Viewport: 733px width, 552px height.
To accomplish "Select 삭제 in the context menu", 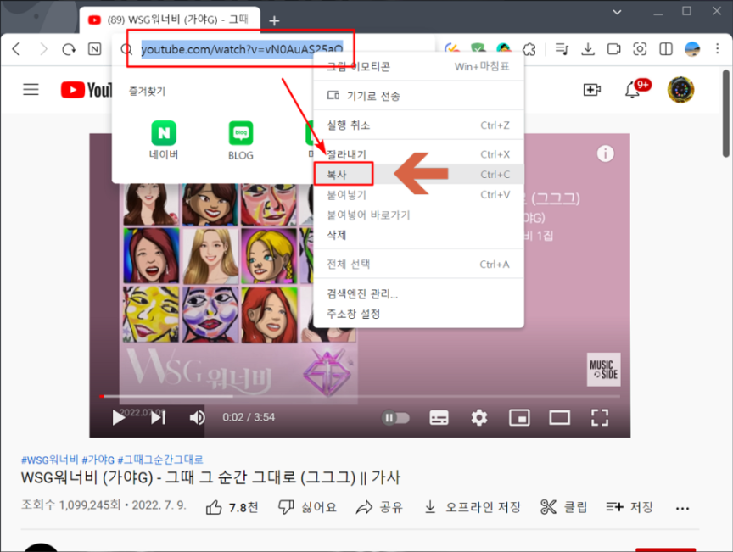I will click(x=418, y=235).
